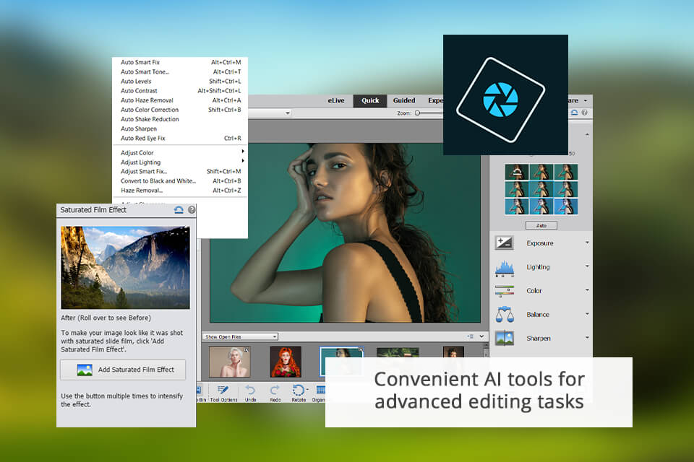
Task: Open the Show Open Files dropdown
Action: (240, 337)
